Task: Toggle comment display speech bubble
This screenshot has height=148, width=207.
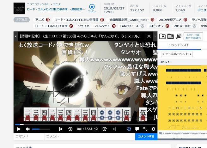Action: click(x=137, y=129)
